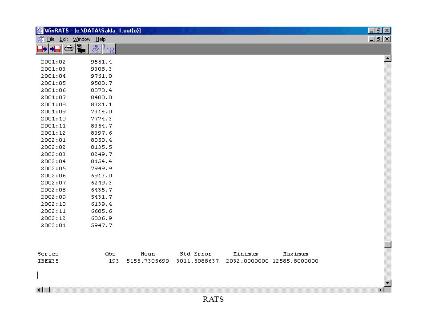
Task: Restore the WinRATS application window
Action: coord(378,31)
